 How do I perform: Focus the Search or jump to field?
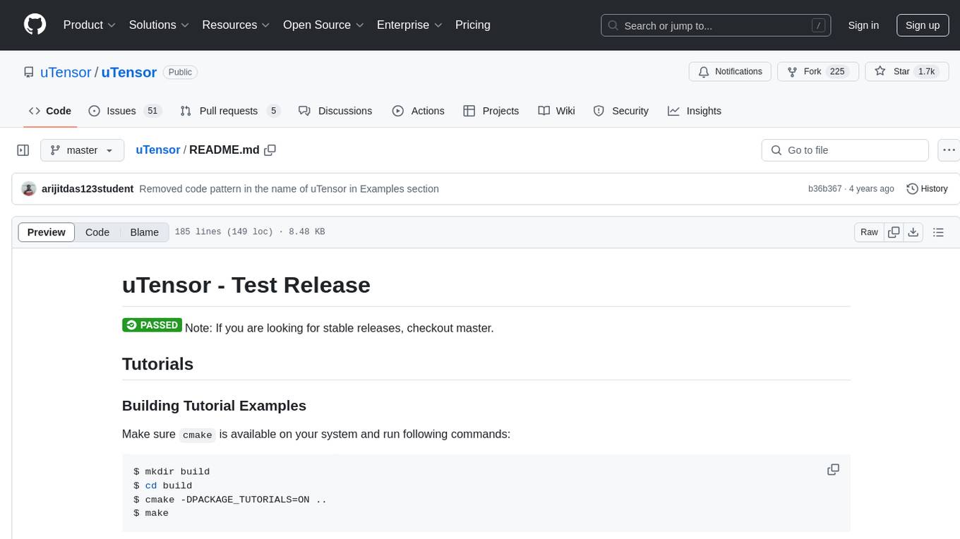click(716, 25)
